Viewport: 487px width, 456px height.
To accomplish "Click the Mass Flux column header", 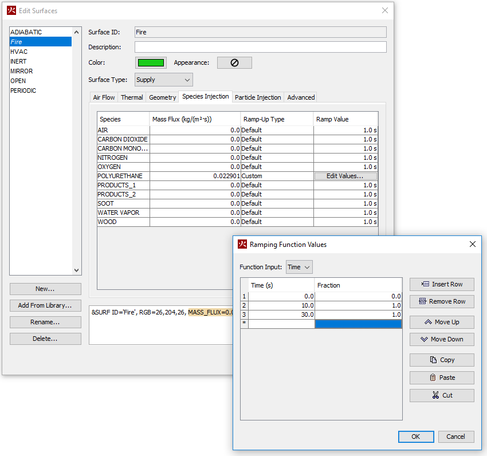I will point(195,119).
